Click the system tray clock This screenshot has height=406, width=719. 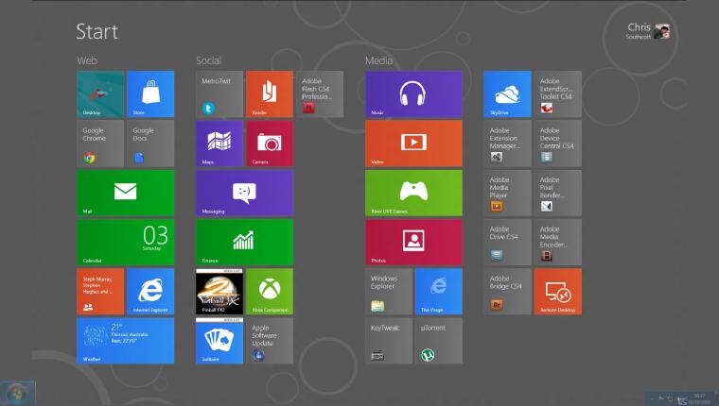(x=699, y=398)
